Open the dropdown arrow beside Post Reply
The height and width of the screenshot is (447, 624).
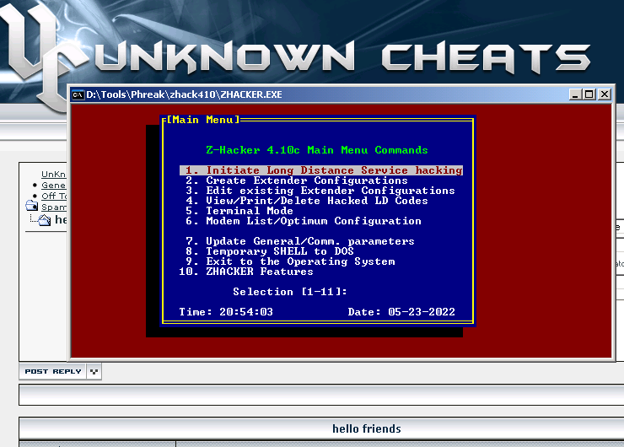tap(94, 371)
